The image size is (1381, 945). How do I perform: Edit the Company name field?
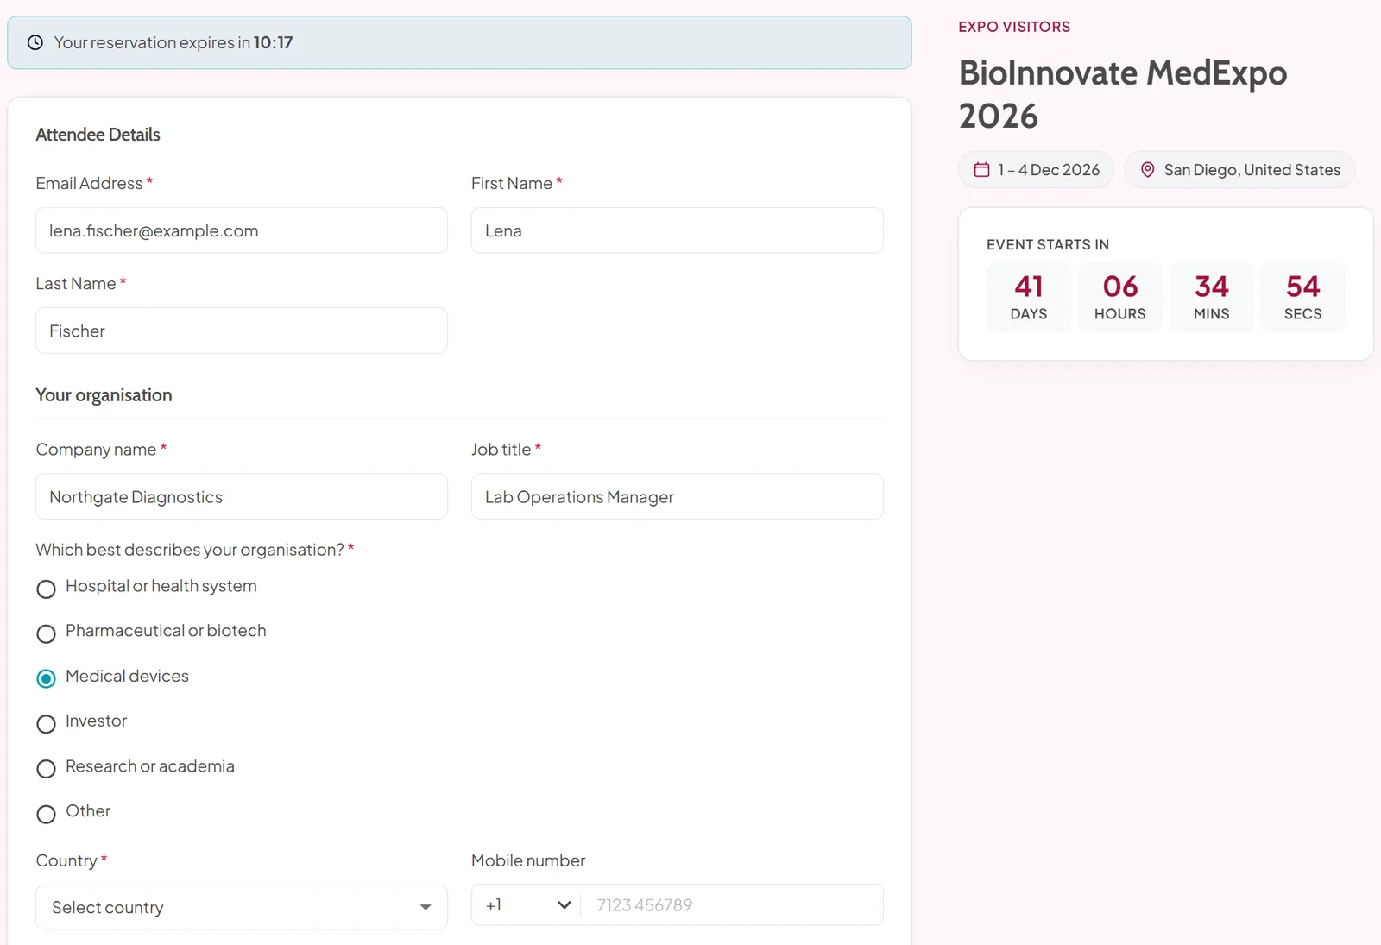[242, 496]
